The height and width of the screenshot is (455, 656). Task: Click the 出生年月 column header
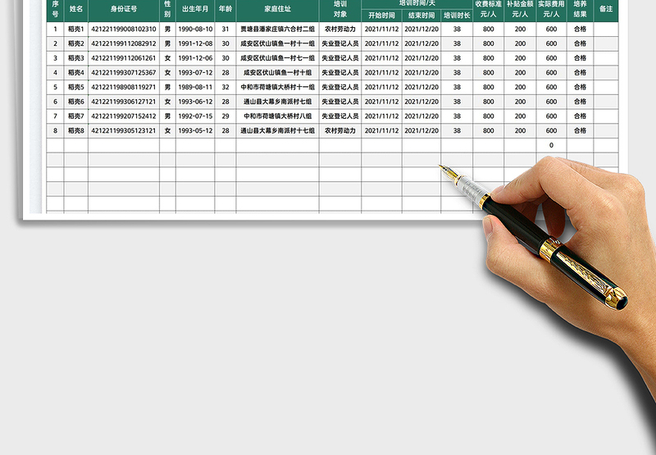(x=195, y=9)
